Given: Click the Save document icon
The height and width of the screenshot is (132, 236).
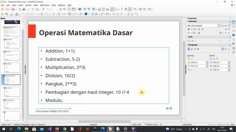Looking at the screenshot, I should [x=13, y=9].
